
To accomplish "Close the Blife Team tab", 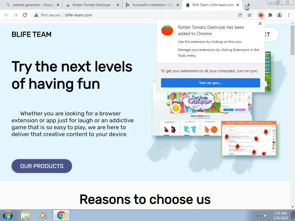I will tap(238, 5).
